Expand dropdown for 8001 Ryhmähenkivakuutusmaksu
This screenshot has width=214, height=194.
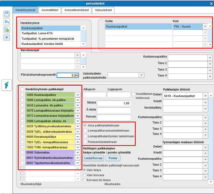tap(78, 158)
